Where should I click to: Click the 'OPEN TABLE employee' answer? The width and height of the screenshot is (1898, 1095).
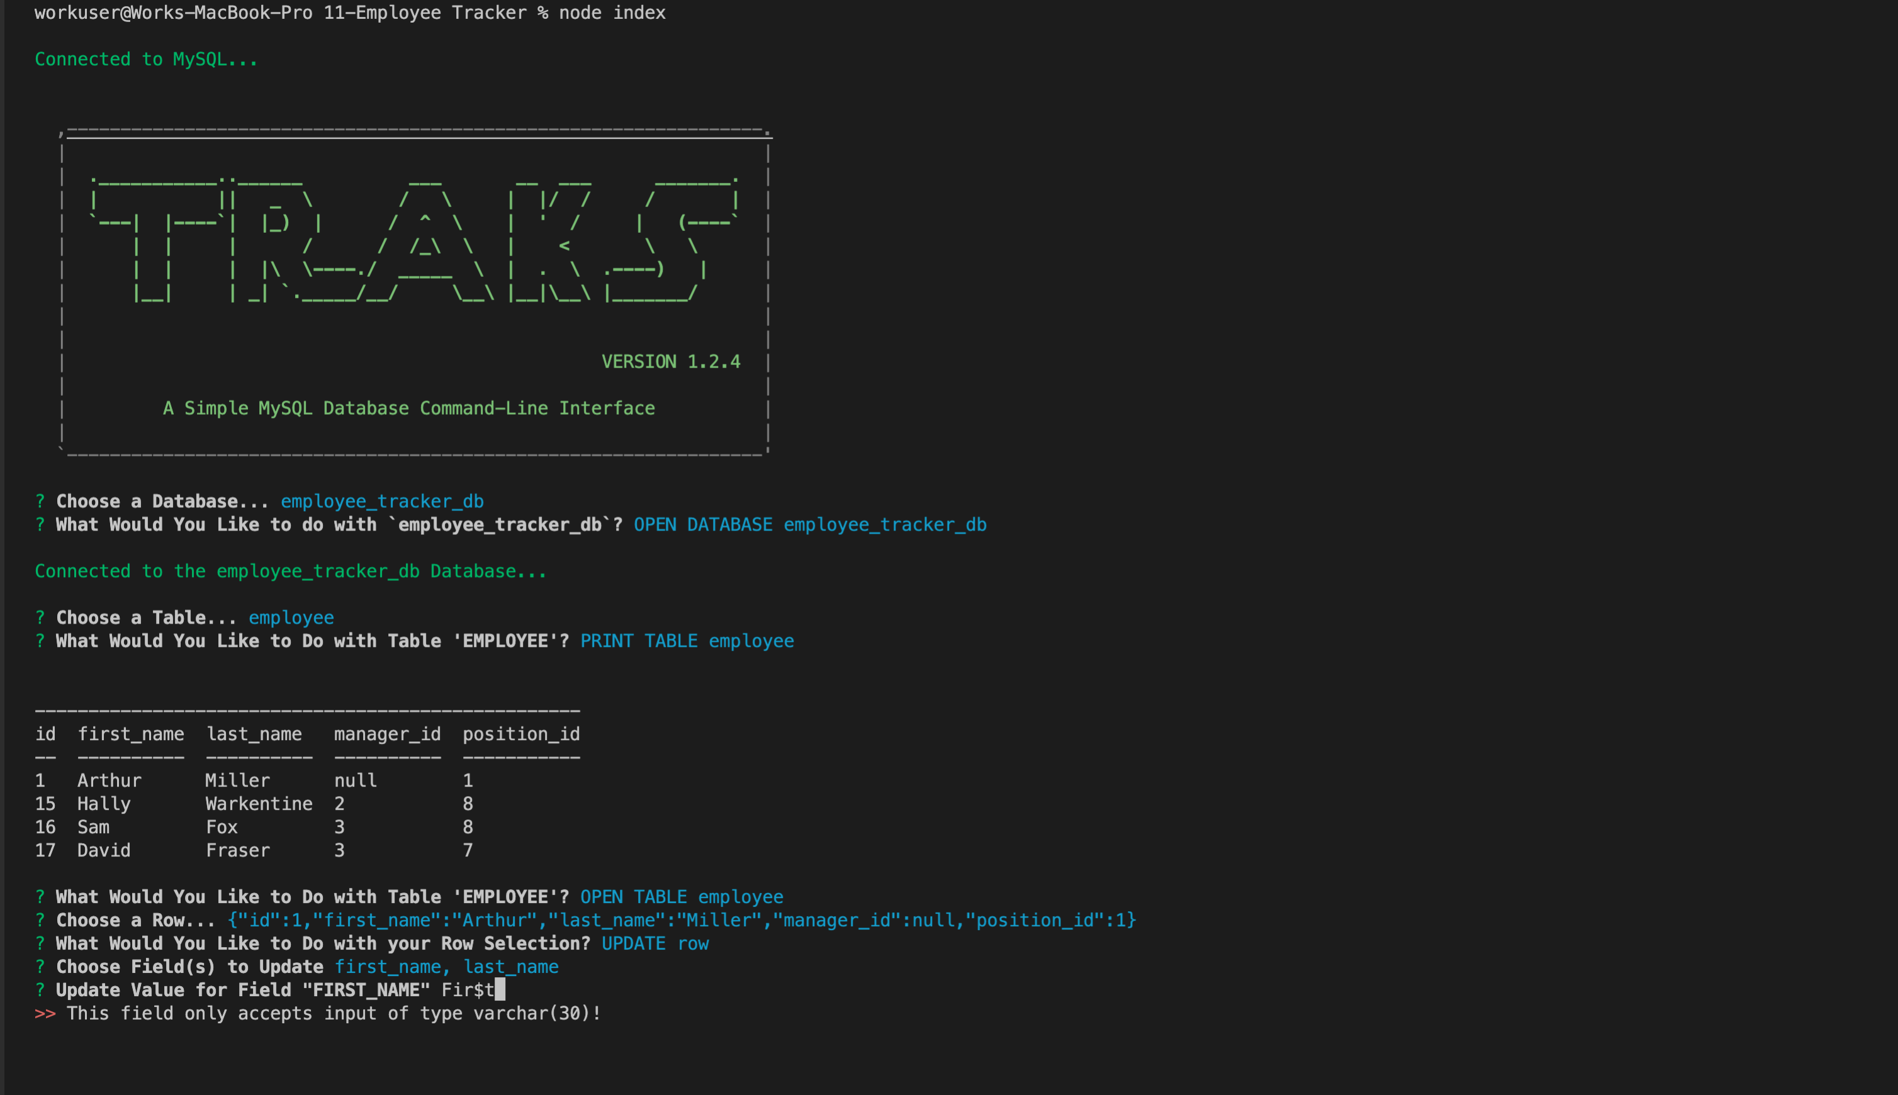(682, 897)
